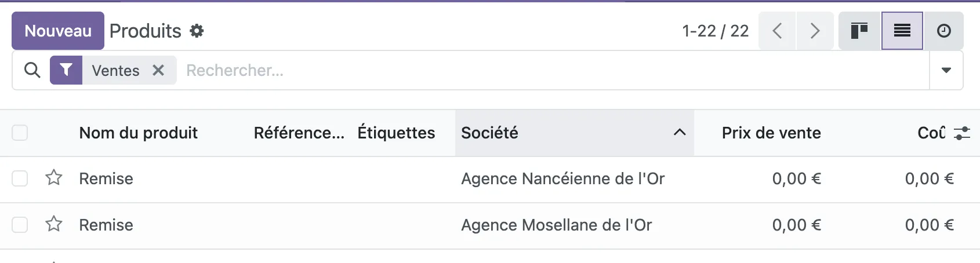Open the optional columns adjuster

[x=962, y=133]
